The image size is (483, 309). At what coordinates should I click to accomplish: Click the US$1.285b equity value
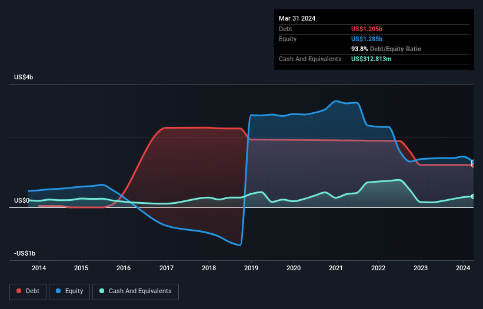367,39
